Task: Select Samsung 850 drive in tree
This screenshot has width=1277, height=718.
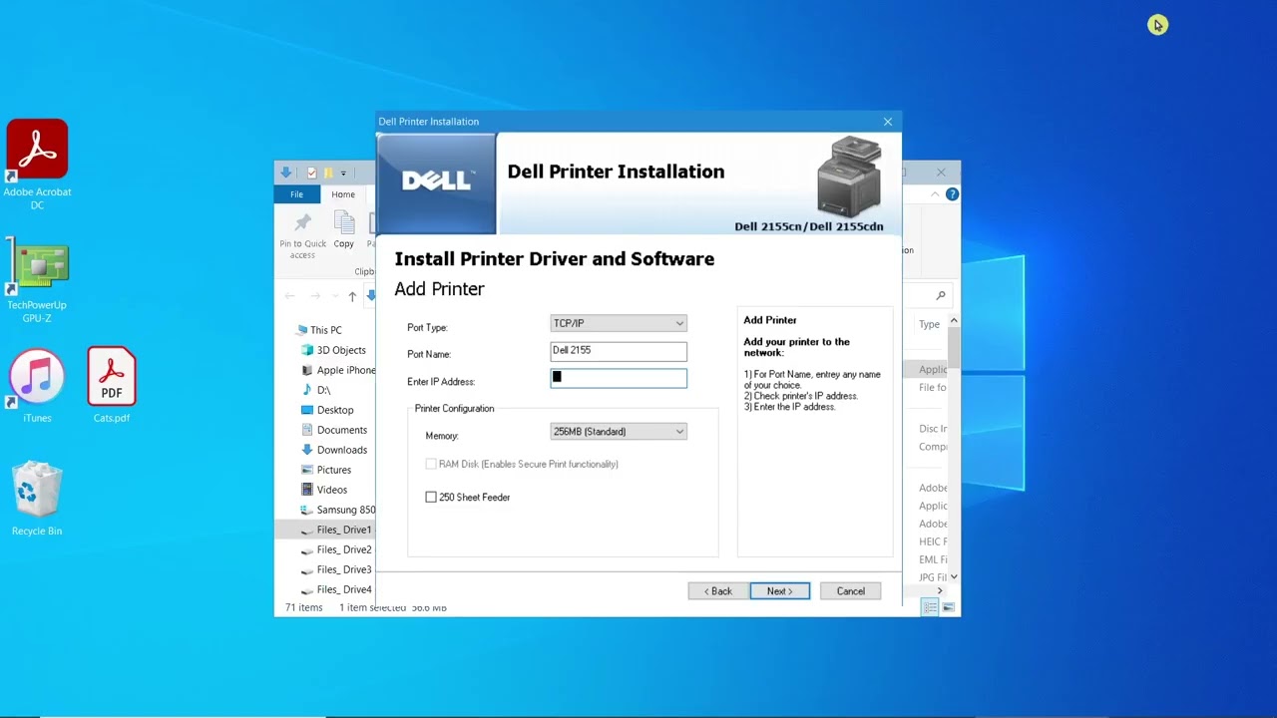Action: pyautogui.click(x=338, y=510)
